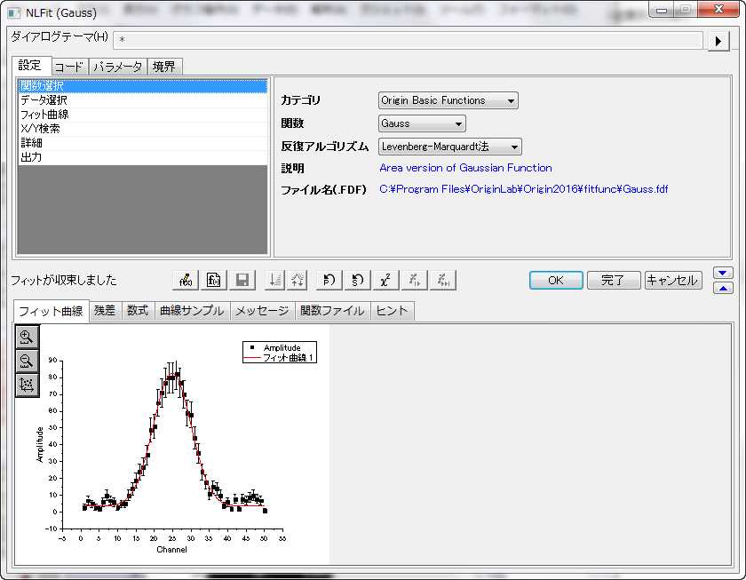Click the one iteration fit icon
Viewport: 746px width, 580px height.
pos(415,281)
